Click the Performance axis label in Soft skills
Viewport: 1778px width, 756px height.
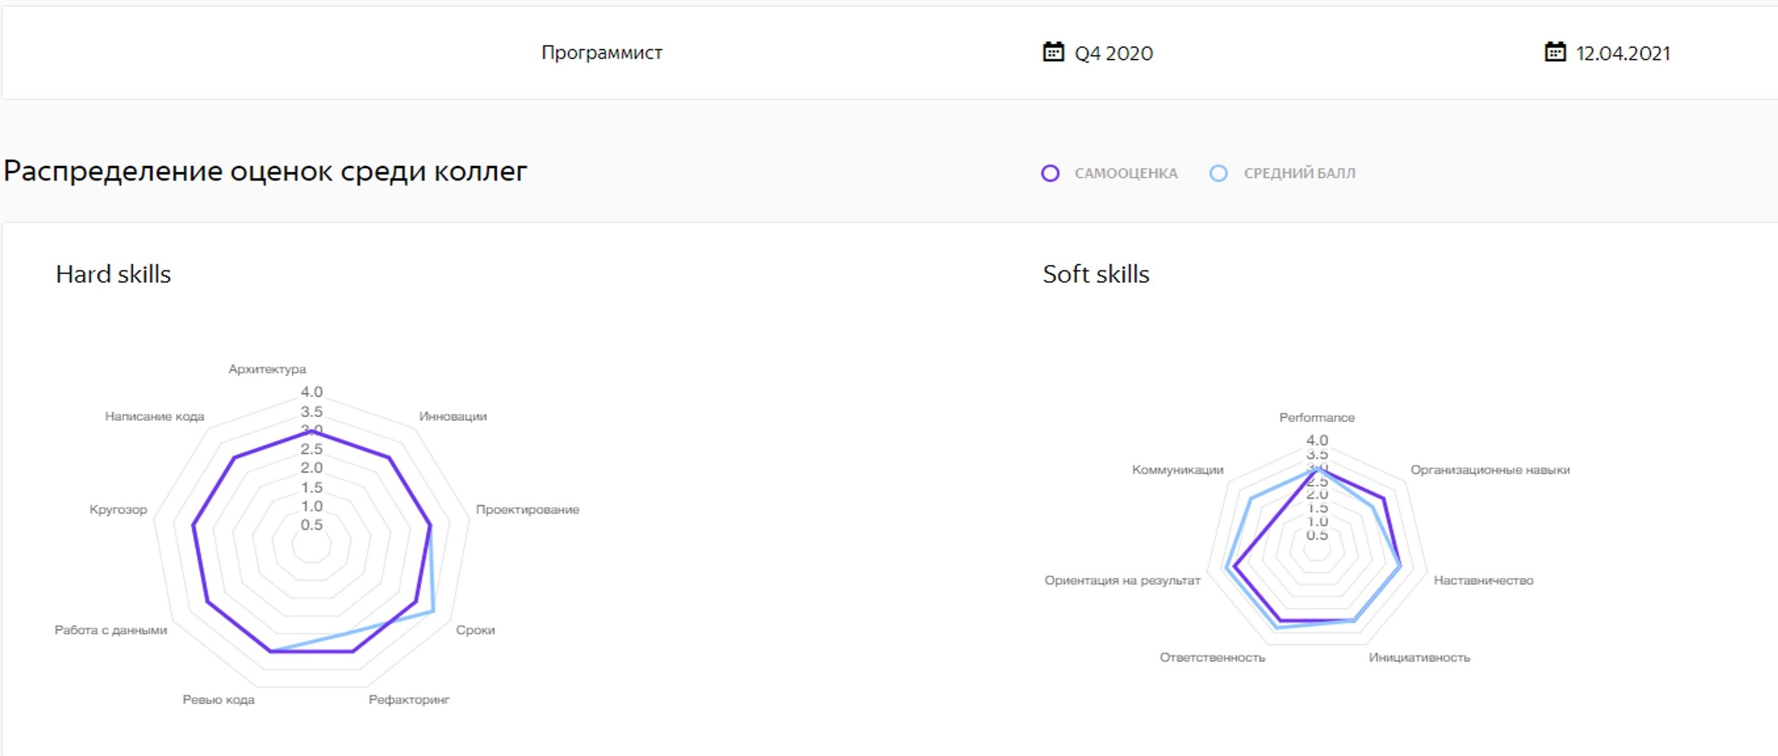coord(1317,418)
